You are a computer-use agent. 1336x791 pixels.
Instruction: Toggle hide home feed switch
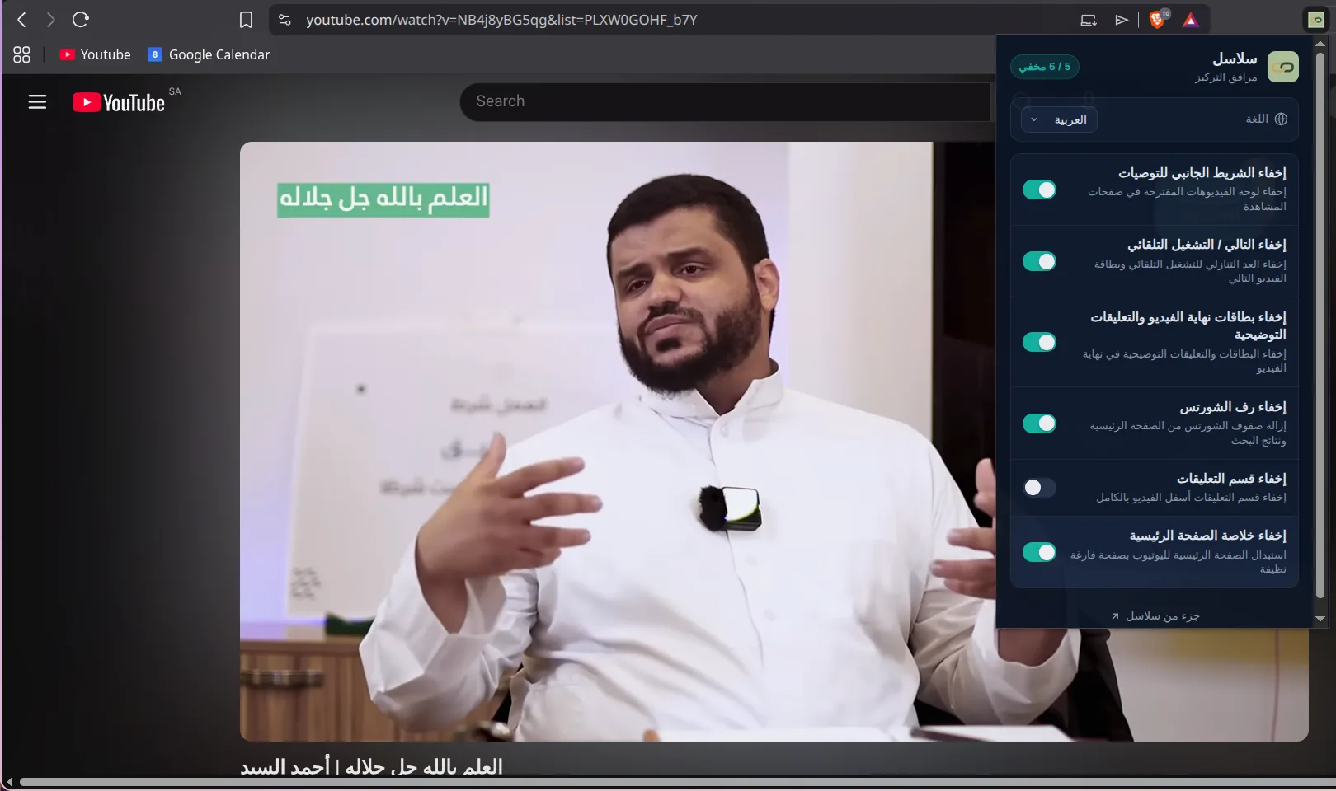1039,552
